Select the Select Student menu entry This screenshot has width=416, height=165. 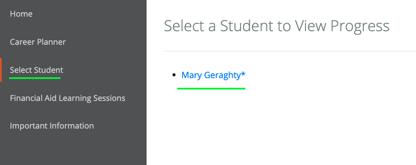36,70
